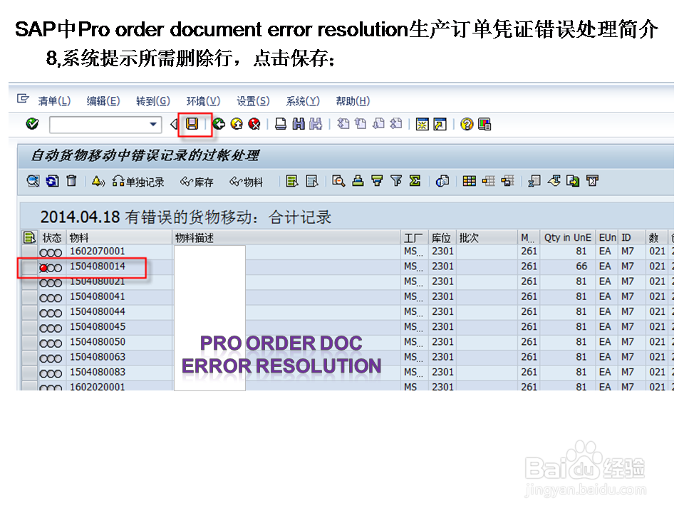Open the 帮助(H) menu

click(353, 101)
